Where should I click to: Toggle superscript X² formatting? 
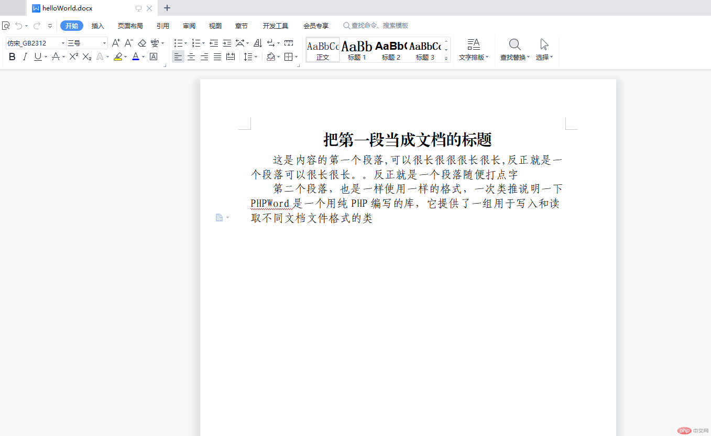tap(74, 57)
